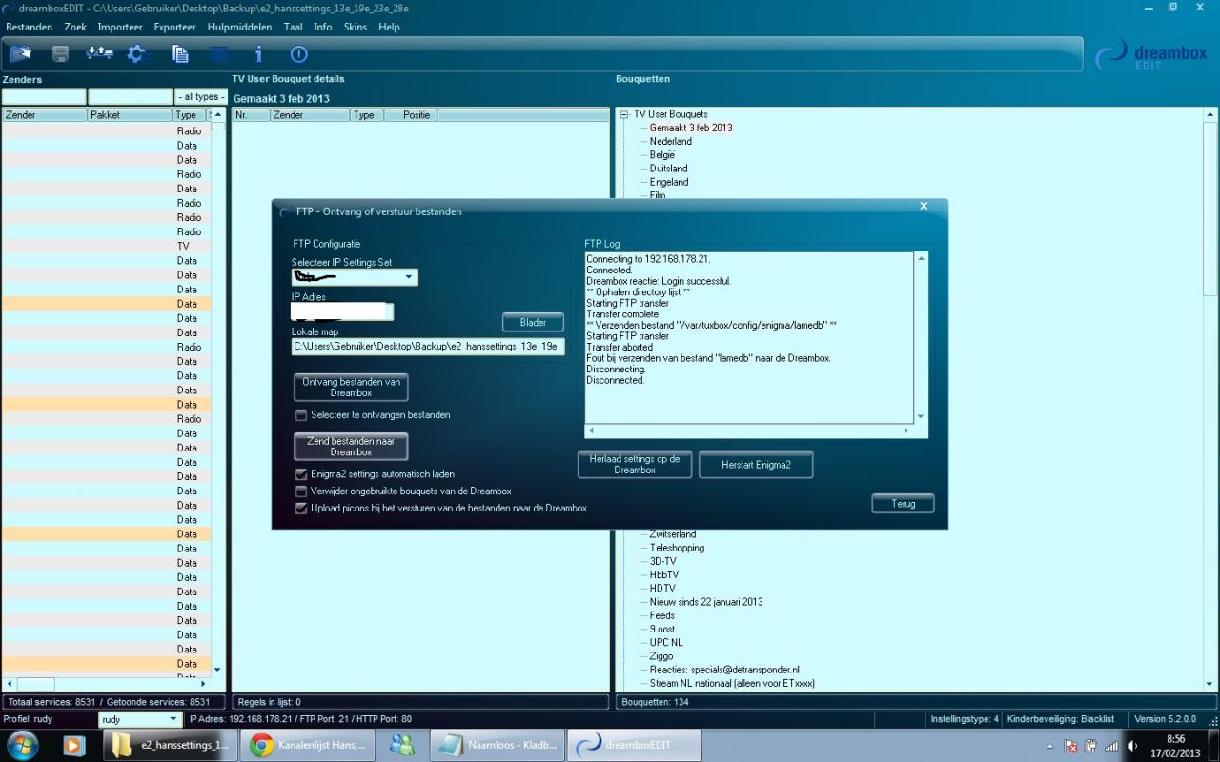Select the 'Duitsland' bouquet
This screenshot has width=1220, height=762.
point(669,169)
